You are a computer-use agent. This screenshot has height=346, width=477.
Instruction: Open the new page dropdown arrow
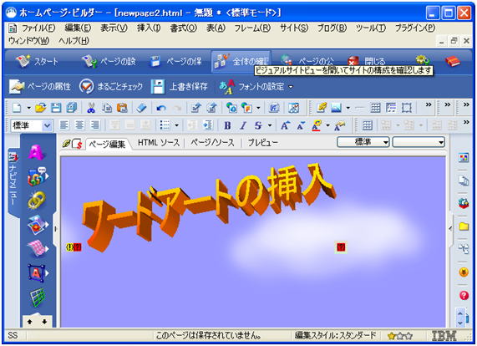[x=28, y=108]
